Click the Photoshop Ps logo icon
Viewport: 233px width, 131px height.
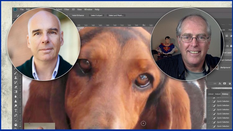pyautogui.click(x=15, y=9)
